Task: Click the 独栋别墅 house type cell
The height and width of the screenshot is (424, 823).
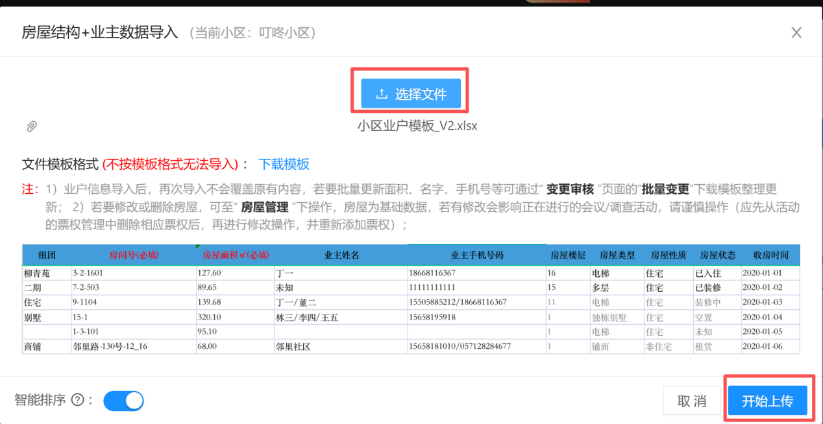Action: 609,318
